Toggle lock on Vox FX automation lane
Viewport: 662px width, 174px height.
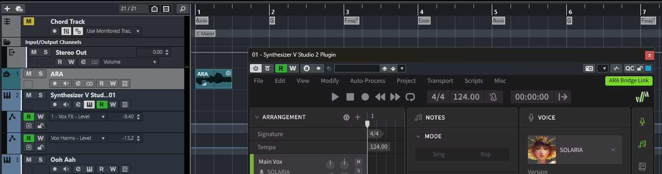coord(40,126)
